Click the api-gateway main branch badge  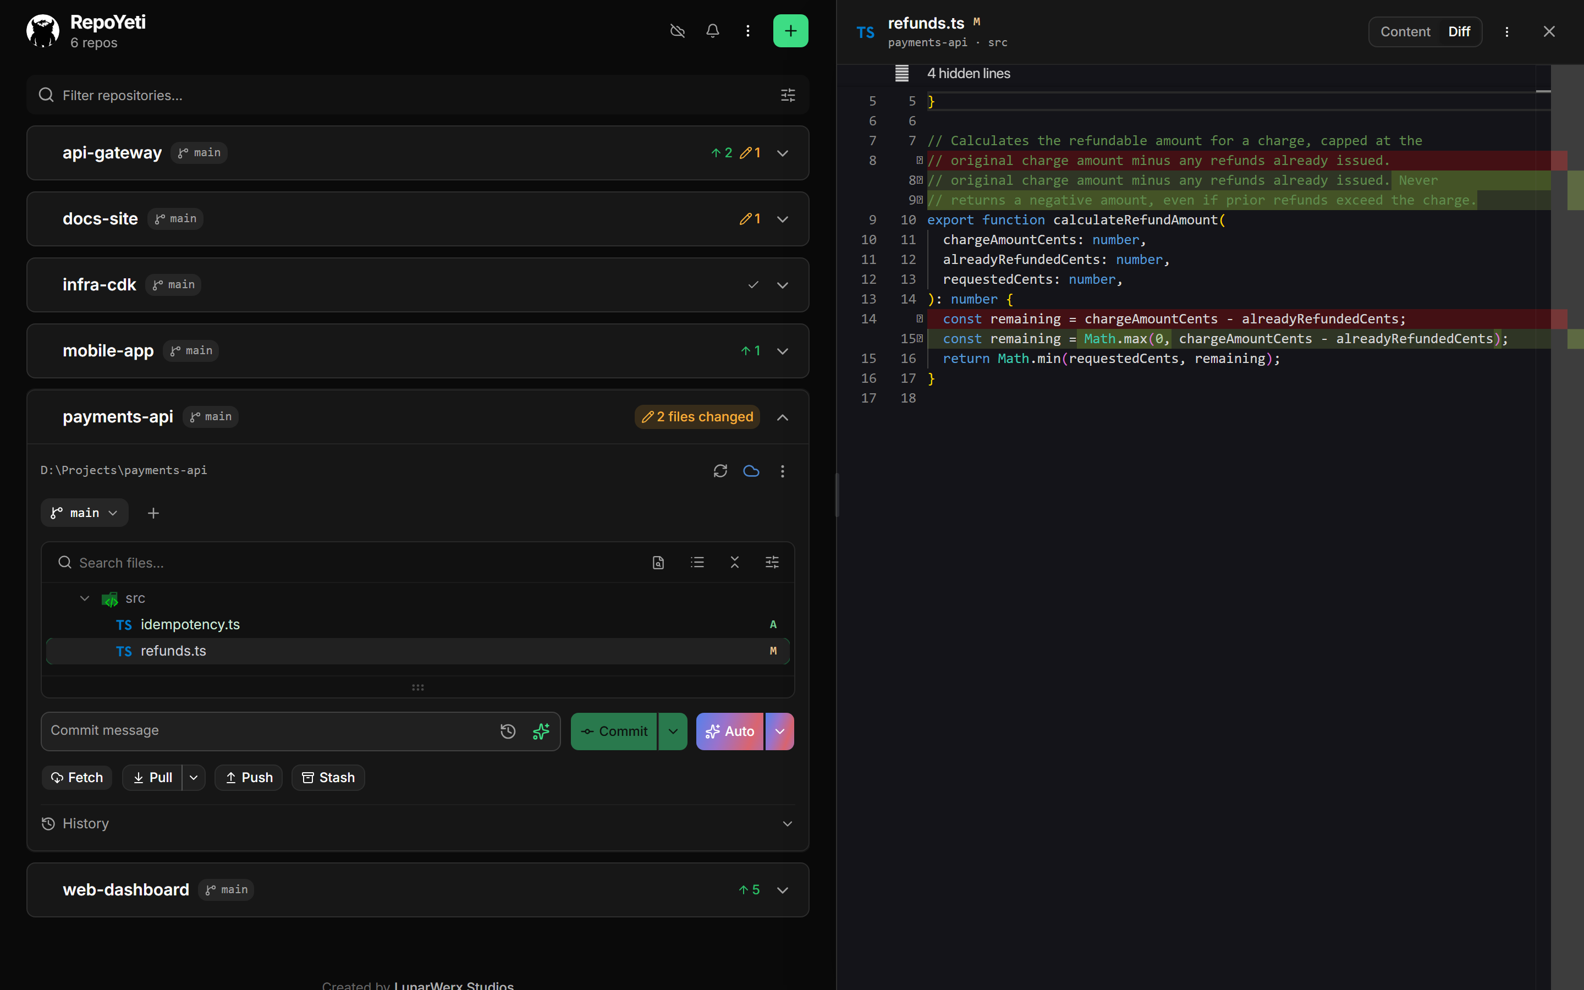pos(199,152)
